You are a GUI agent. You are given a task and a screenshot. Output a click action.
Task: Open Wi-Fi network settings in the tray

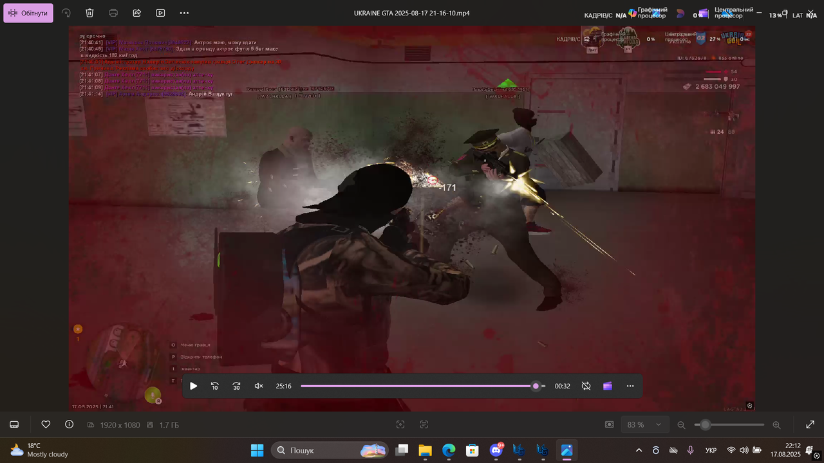pos(731,450)
